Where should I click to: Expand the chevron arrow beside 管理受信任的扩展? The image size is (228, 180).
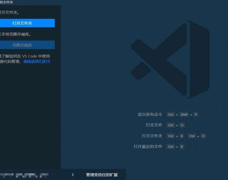tap(73, 175)
